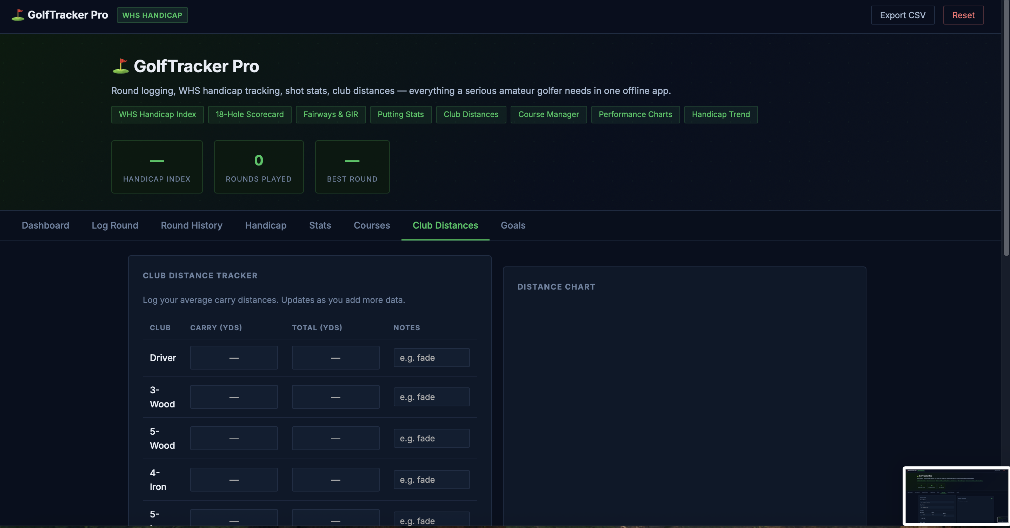Click the red Reset button
The image size is (1010, 528).
(963, 15)
